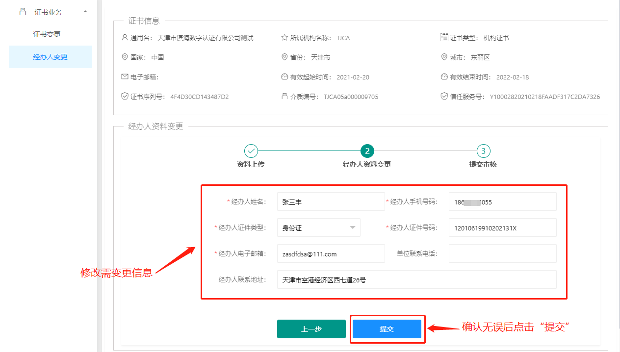Click the certificate business icon in sidebar
The width and height of the screenshot is (620, 352).
click(23, 11)
